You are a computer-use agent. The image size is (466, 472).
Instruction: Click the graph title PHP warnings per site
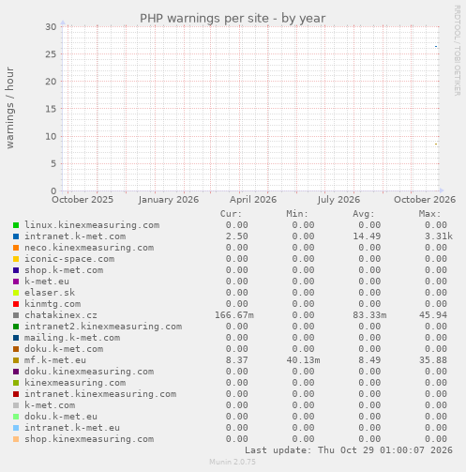tap(233, 19)
